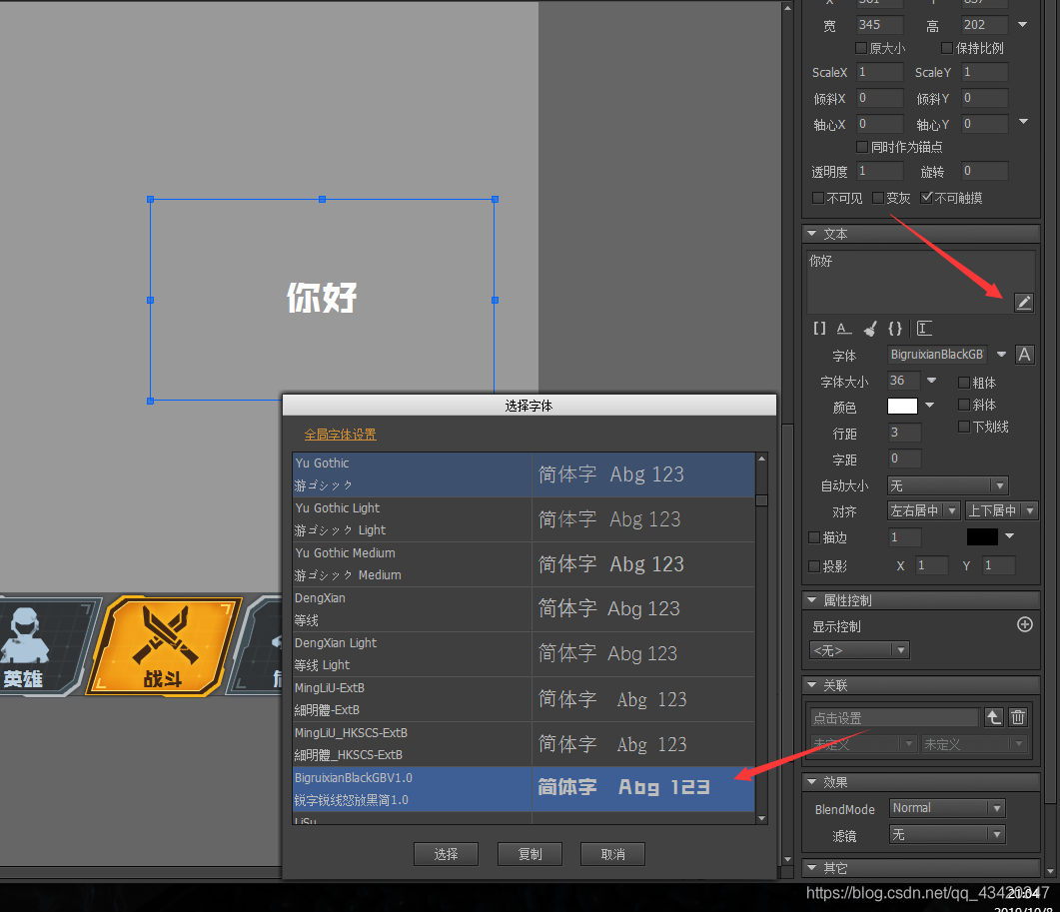The width and height of the screenshot is (1060, 912).
Task: Click the text input mode icon
Action: pyautogui.click(x=924, y=329)
